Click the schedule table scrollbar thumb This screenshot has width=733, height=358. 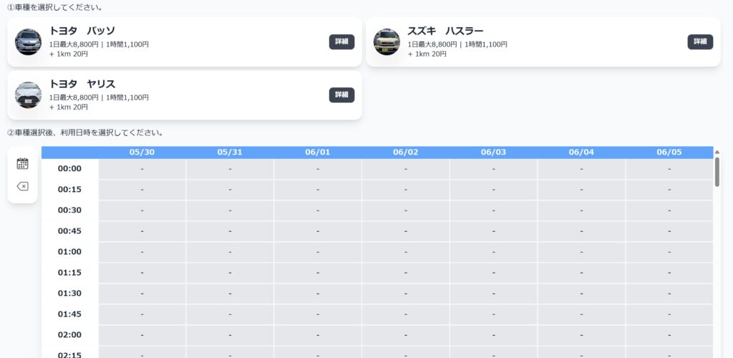pyautogui.click(x=717, y=172)
